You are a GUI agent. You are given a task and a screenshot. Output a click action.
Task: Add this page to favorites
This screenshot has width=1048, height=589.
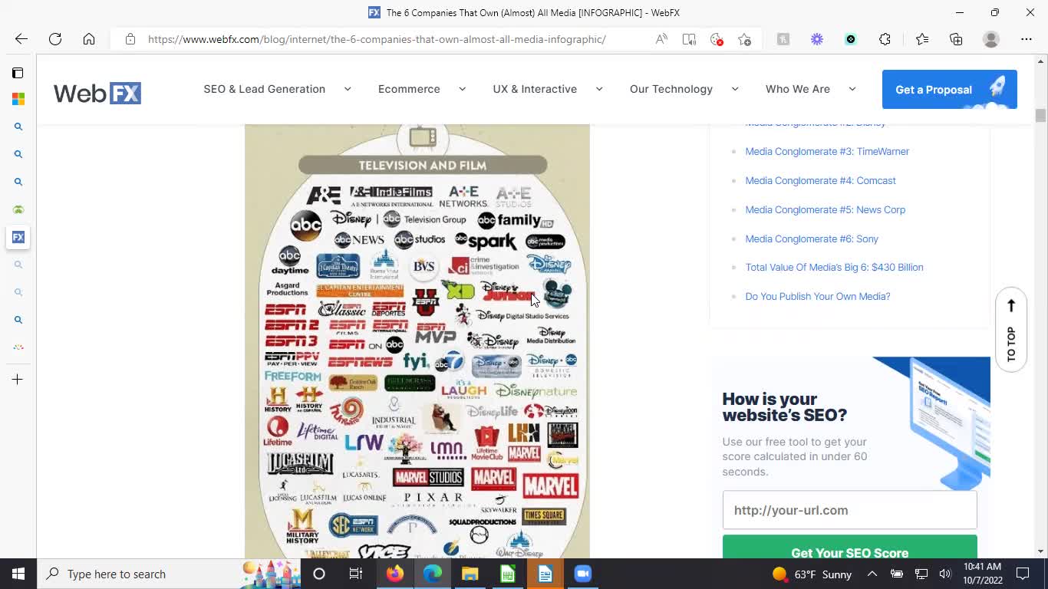744,39
